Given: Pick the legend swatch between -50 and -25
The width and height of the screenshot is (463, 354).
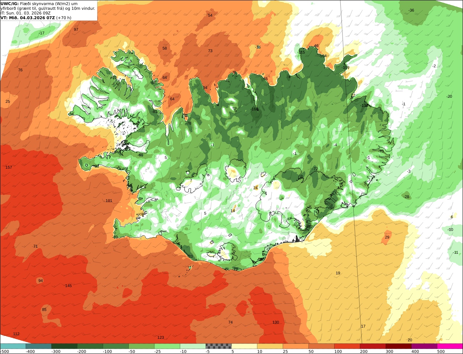Looking at the screenshot, I should [141, 346].
